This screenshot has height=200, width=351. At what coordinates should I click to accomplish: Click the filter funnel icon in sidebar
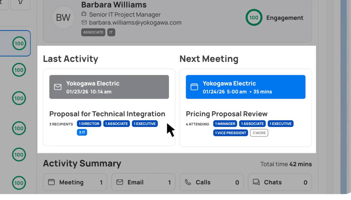(x=20, y=3)
